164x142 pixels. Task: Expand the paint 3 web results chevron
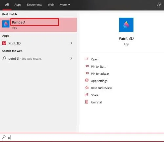pyautogui.click(x=71, y=58)
